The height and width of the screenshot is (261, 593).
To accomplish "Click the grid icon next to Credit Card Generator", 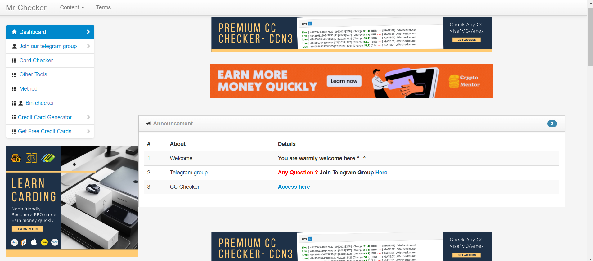I will [14, 117].
